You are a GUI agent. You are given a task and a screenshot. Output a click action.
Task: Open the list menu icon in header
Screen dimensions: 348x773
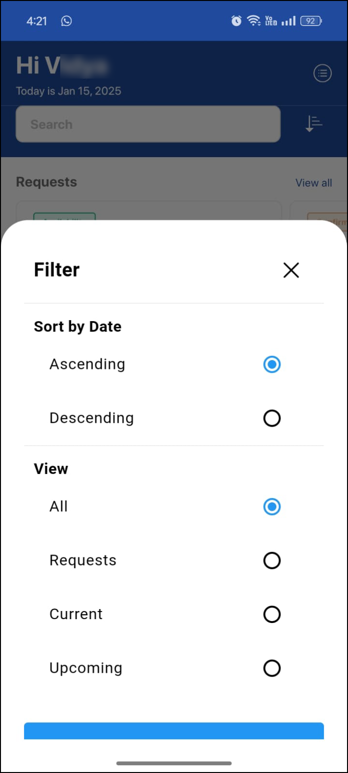322,73
